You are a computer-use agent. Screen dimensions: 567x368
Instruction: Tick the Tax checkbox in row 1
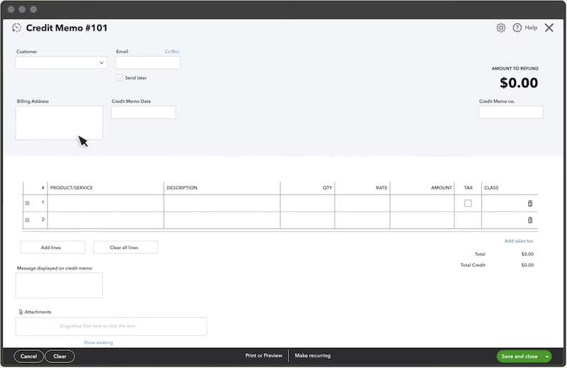pos(468,203)
